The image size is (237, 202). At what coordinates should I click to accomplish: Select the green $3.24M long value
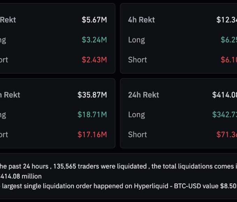pyautogui.click(x=94, y=40)
